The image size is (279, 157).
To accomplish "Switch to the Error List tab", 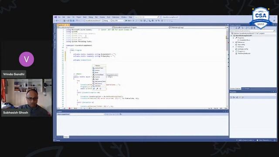I will point(60,137).
